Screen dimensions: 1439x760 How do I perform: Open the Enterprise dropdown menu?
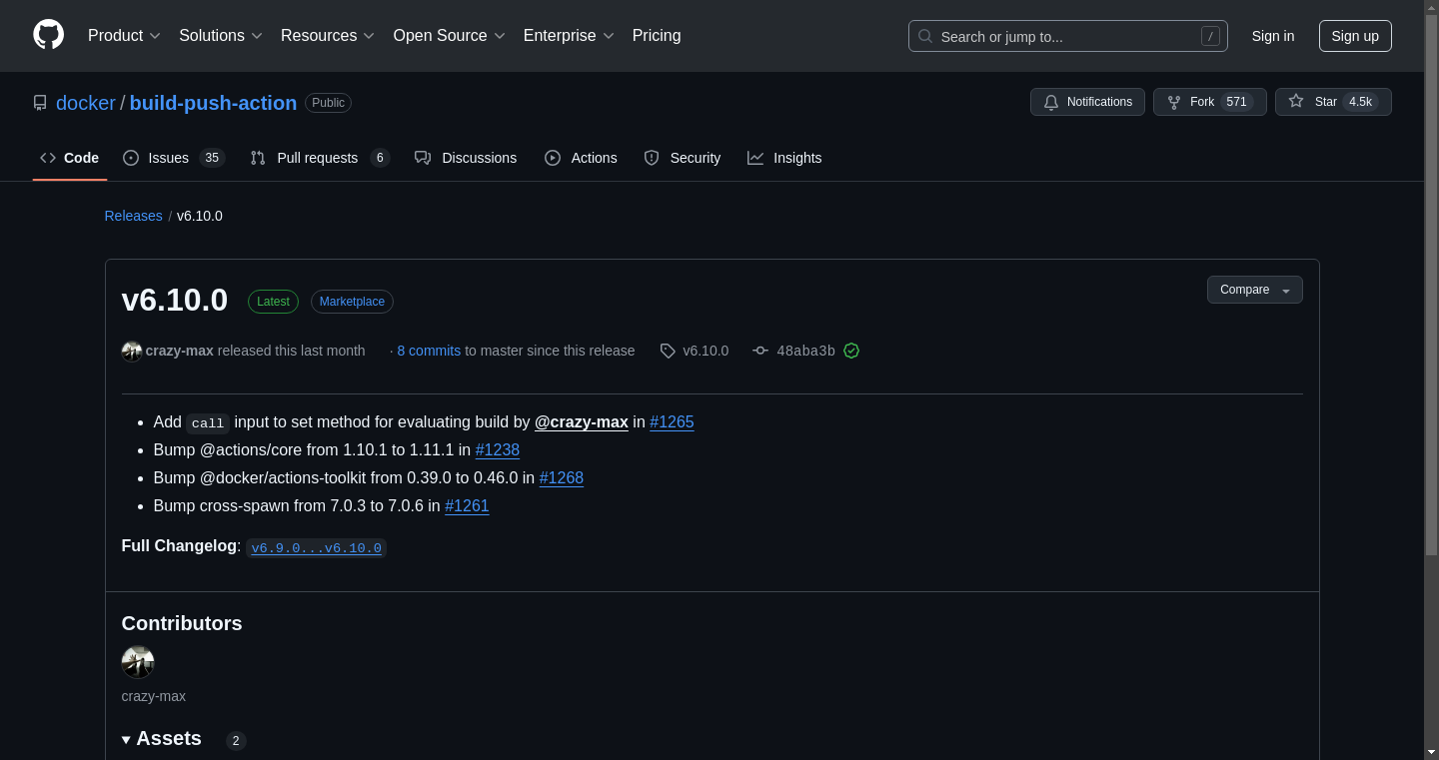569,36
